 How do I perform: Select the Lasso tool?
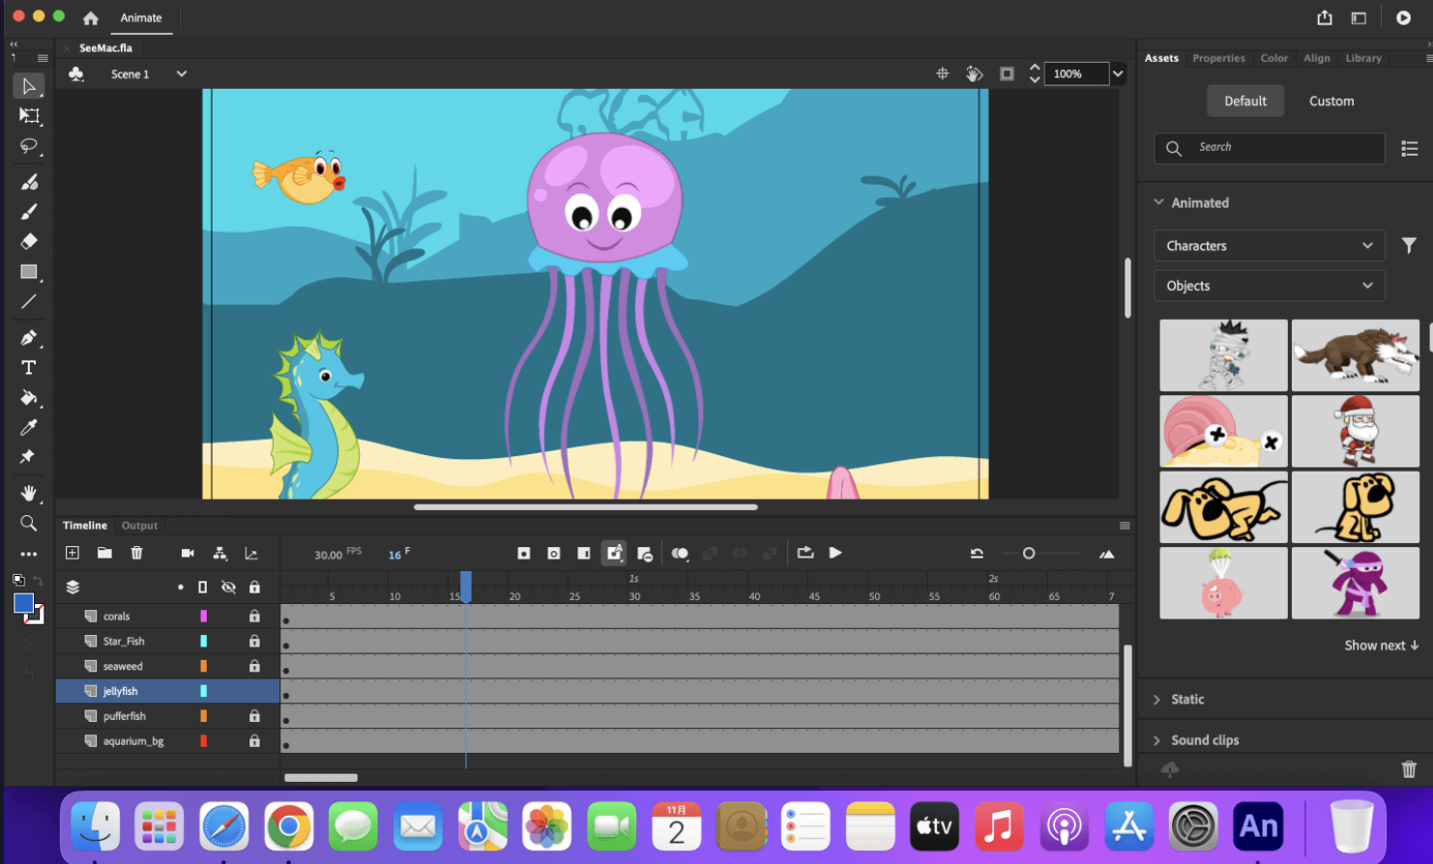[29, 146]
